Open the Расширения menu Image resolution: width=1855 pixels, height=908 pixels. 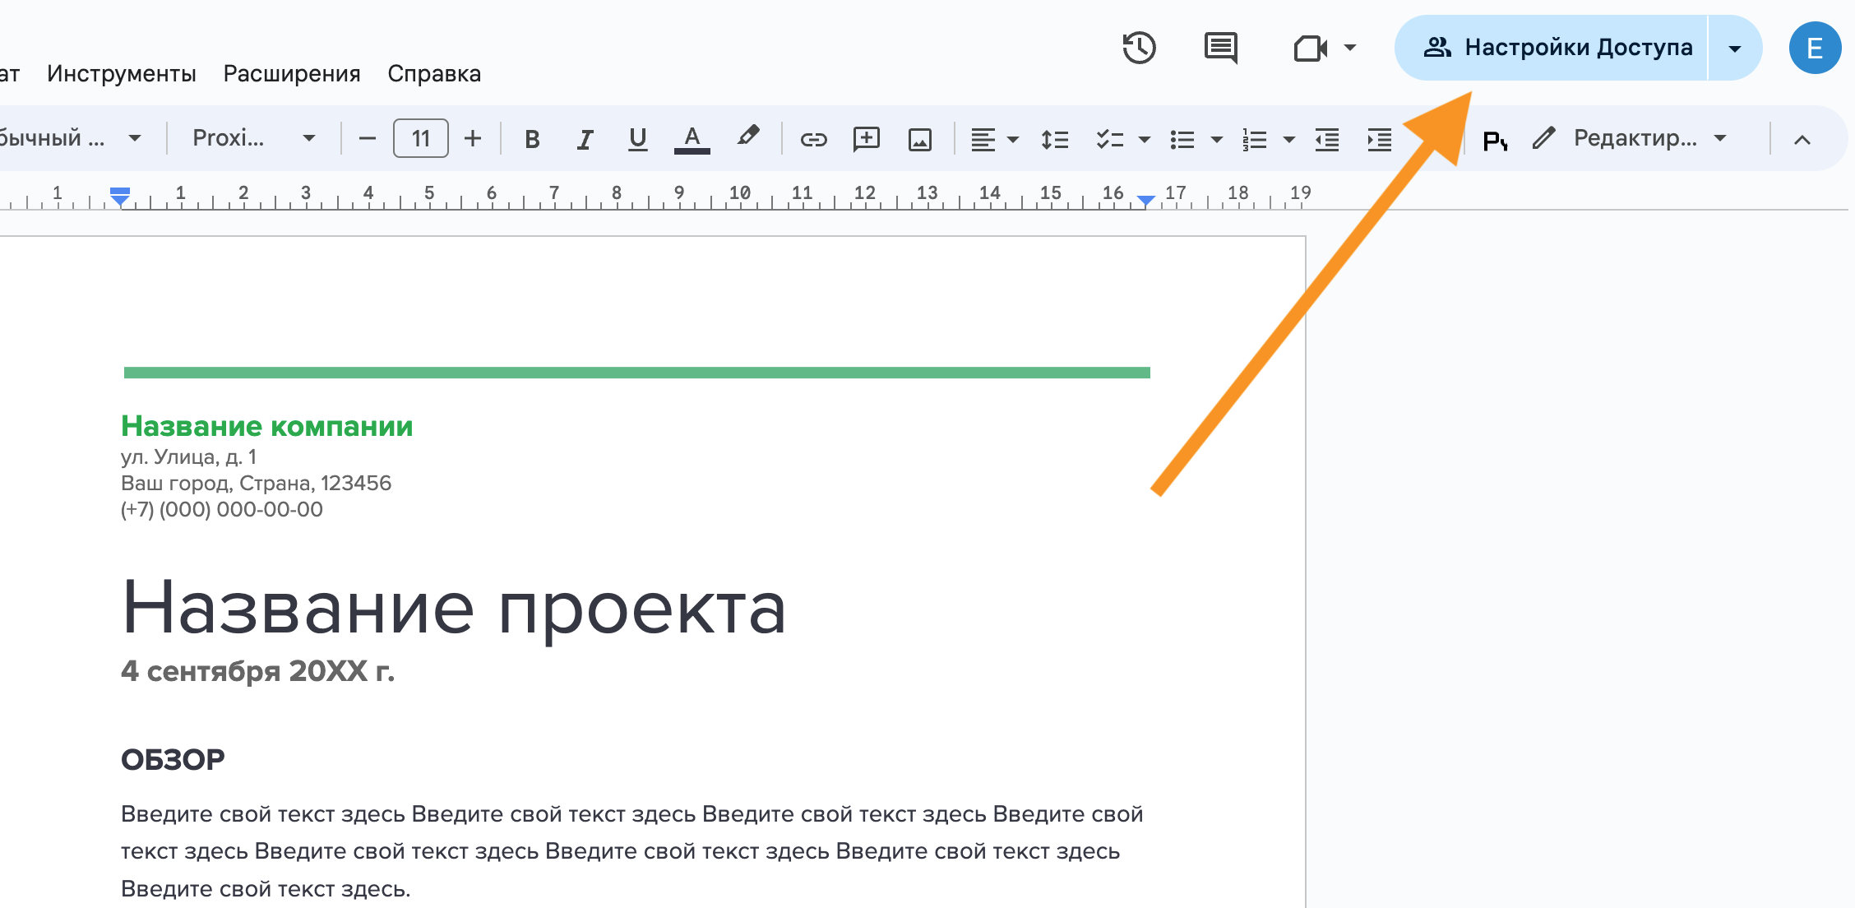click(292, 74)
